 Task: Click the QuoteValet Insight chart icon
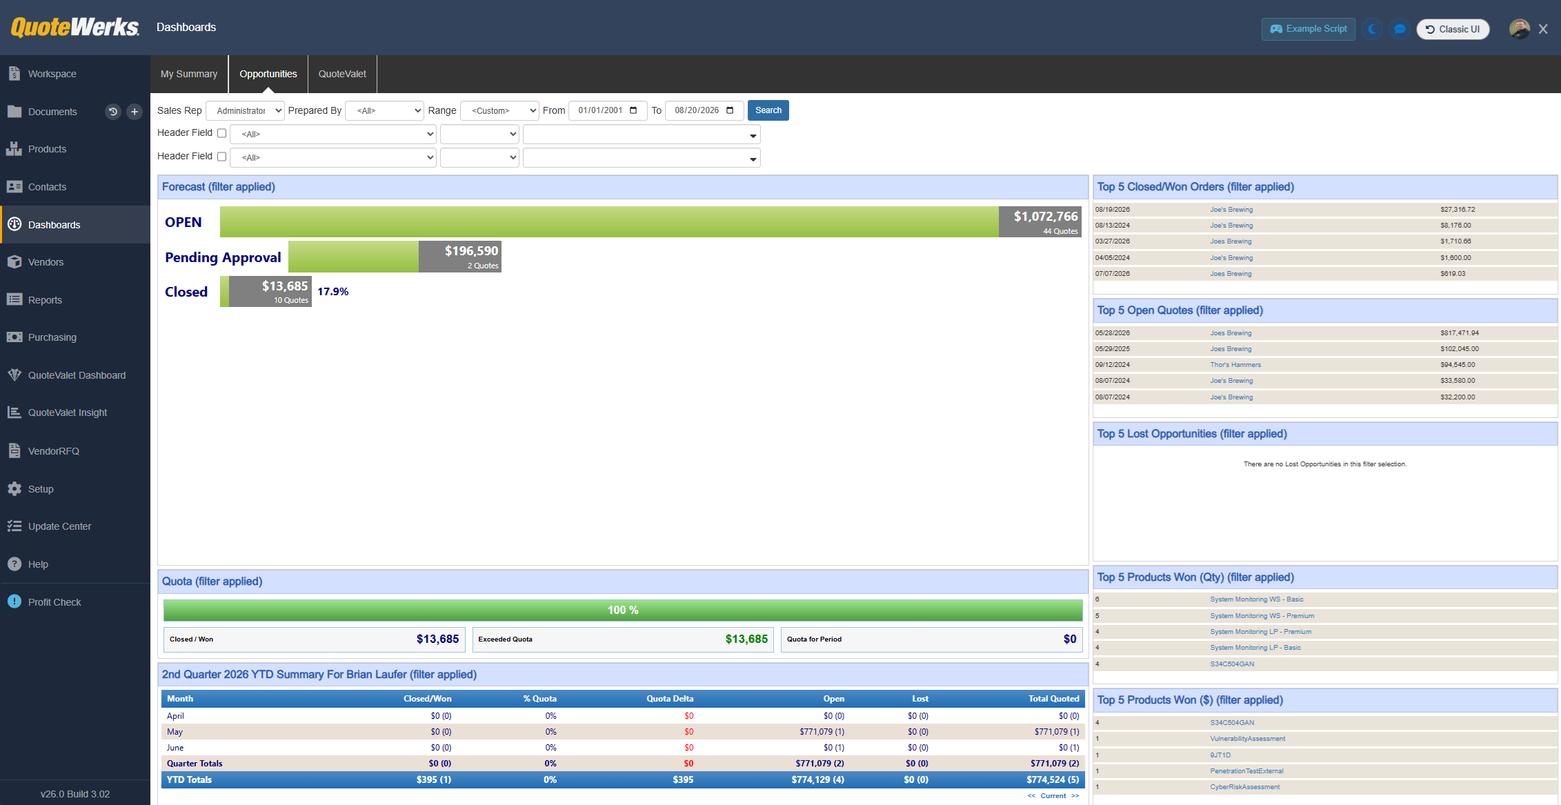click(14, 413)
